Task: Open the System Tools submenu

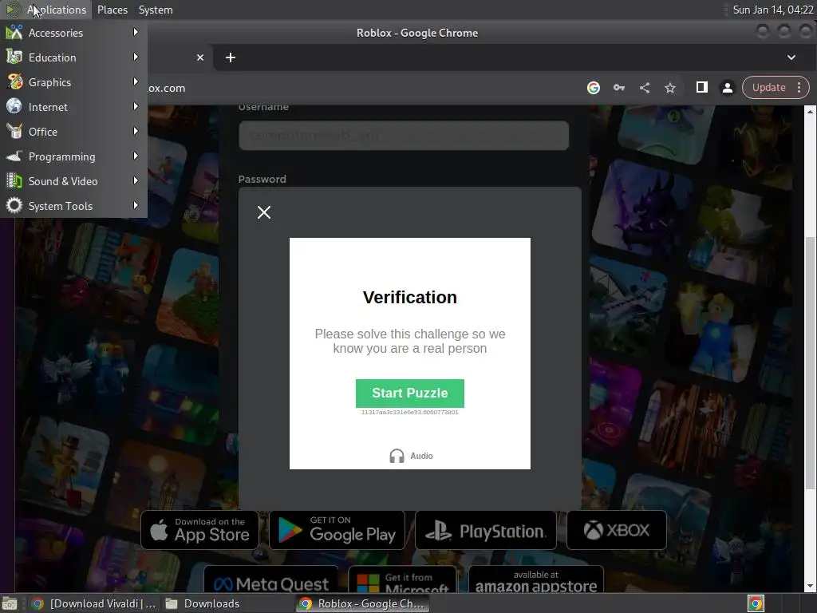Action: 73,206
